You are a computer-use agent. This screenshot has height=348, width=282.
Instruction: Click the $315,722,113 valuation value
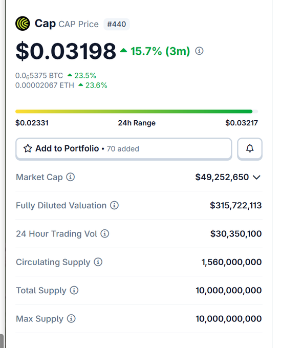click(236, 206)
